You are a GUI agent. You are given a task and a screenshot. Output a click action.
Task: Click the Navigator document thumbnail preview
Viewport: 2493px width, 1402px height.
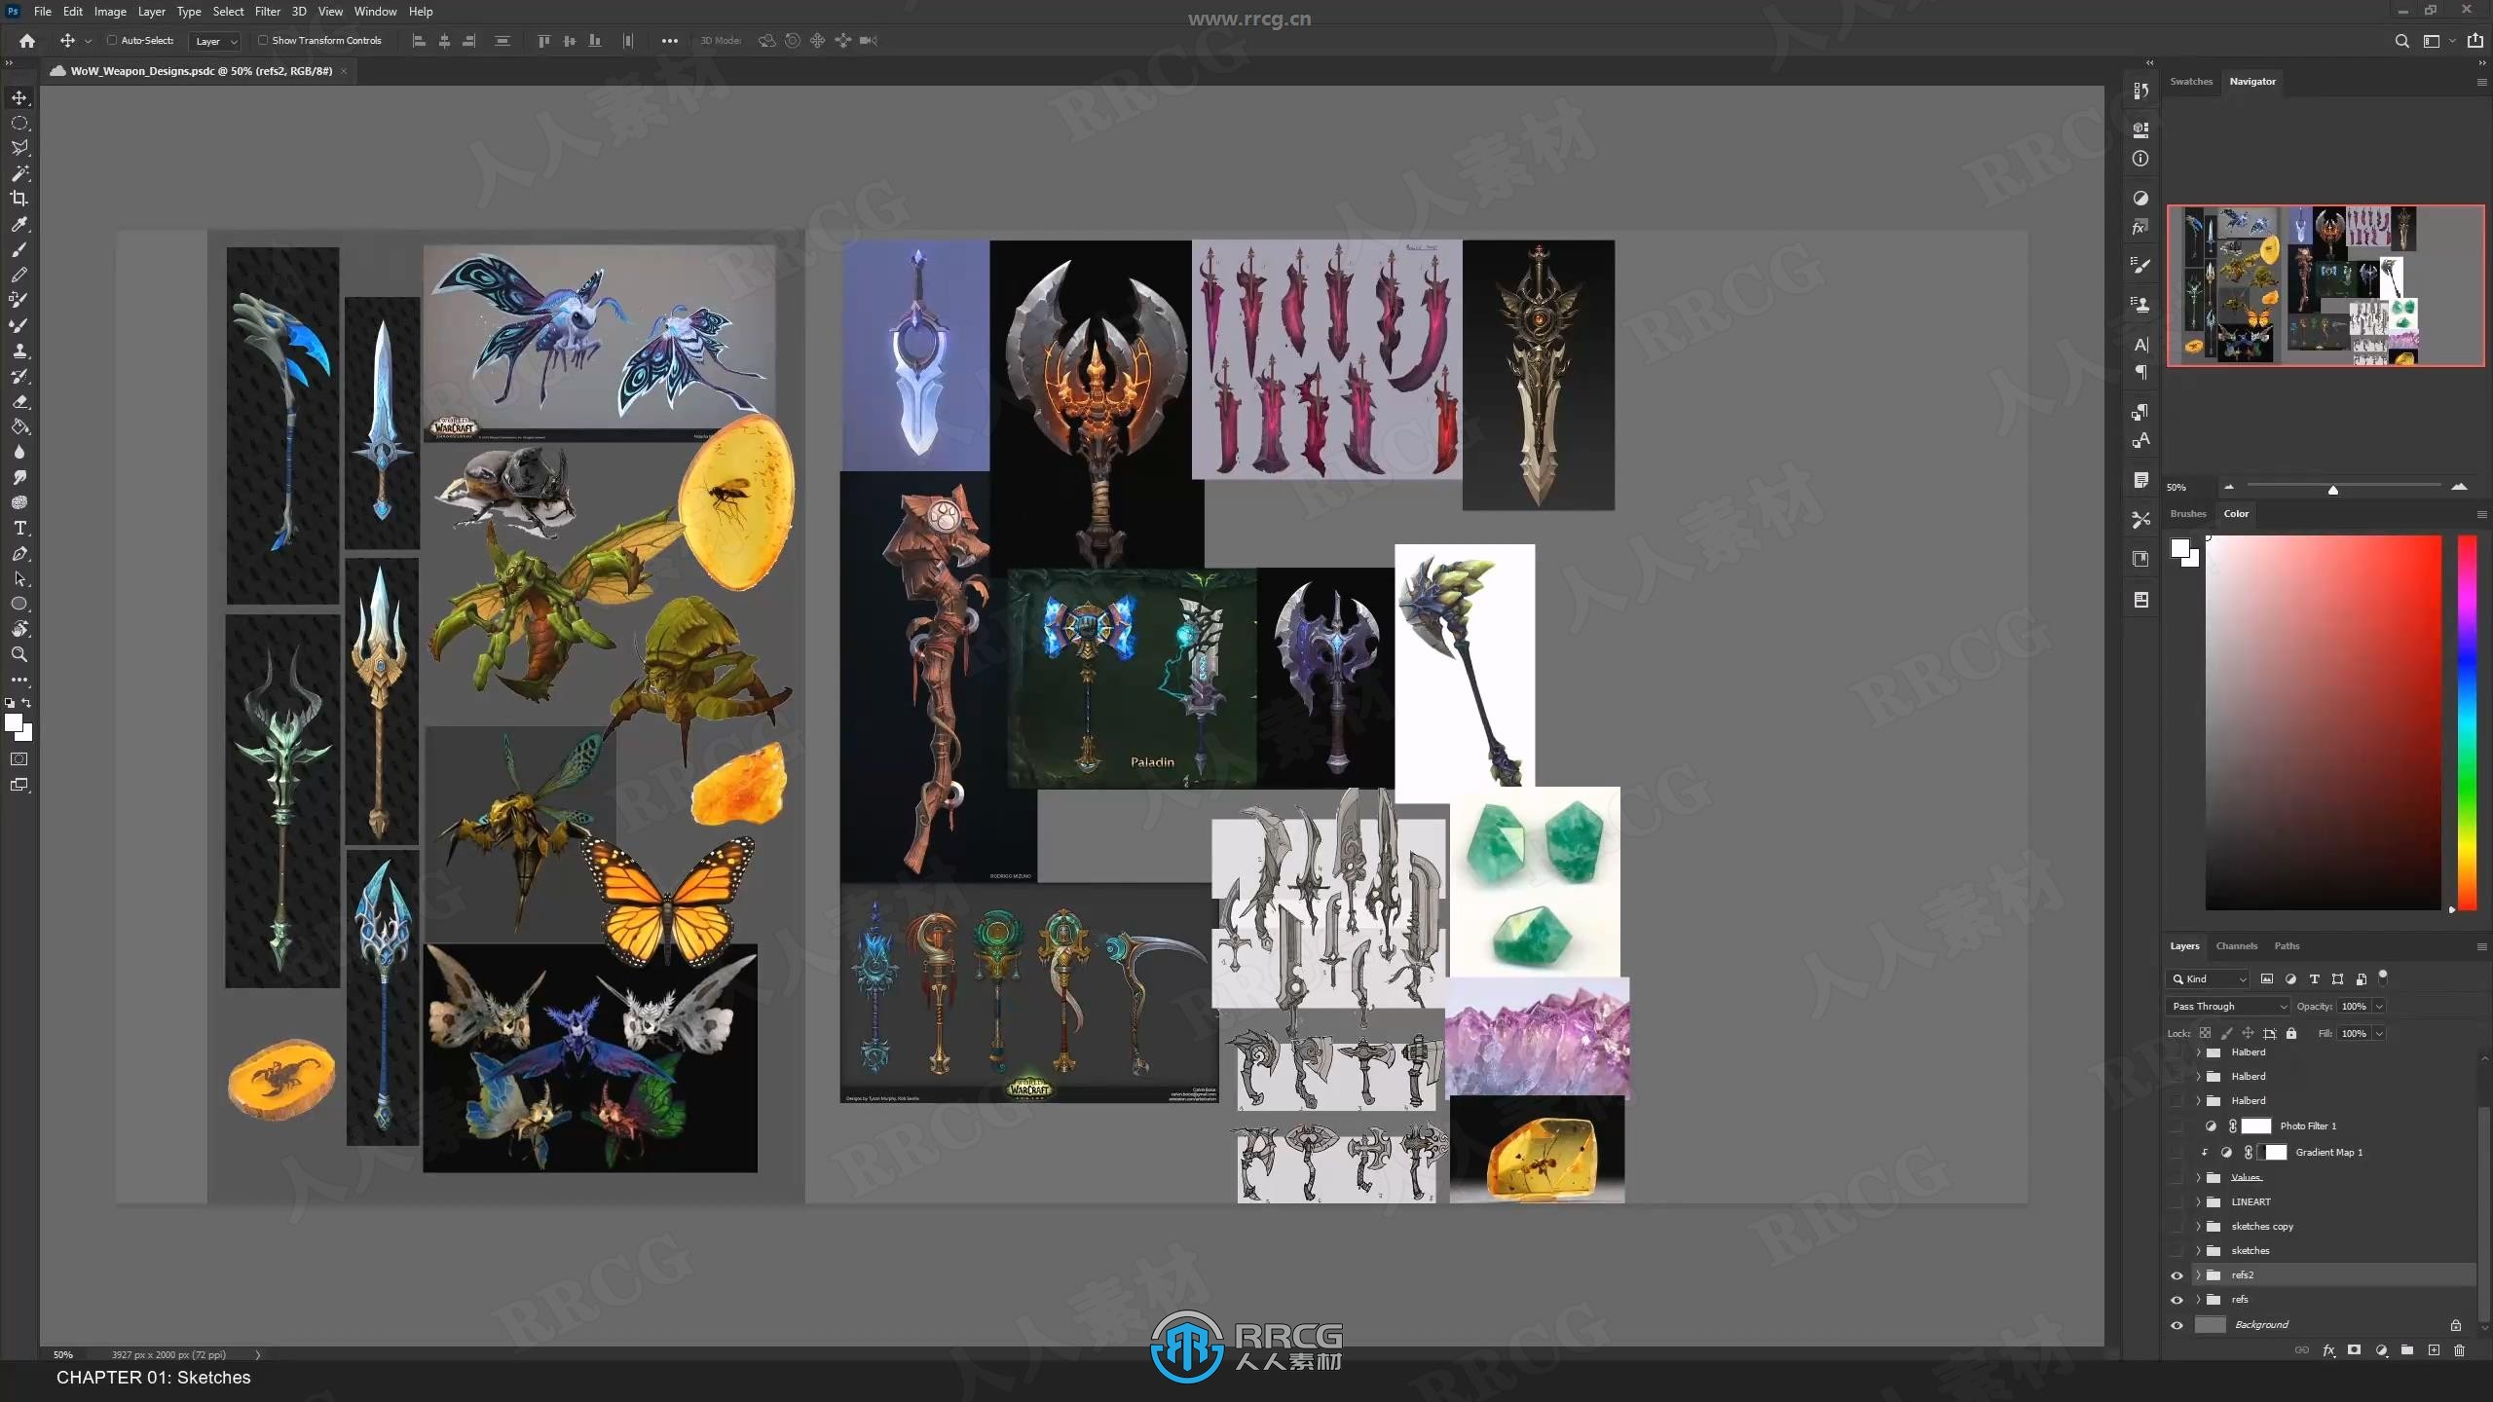(x=2326, y=285)
